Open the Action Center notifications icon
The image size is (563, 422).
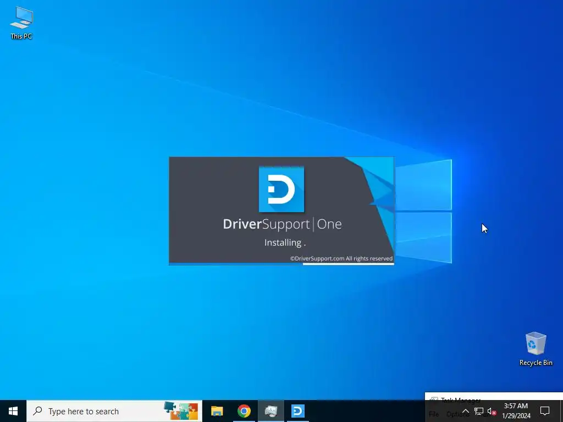click(545, 411)
